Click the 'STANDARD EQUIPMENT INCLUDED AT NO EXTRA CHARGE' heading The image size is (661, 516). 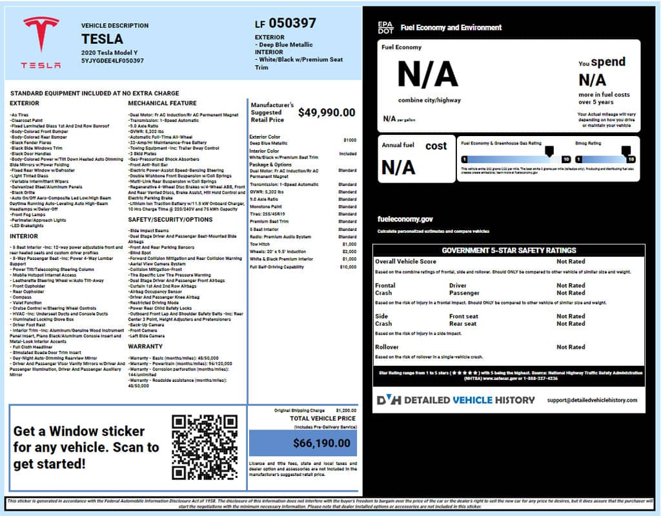click(94, 93)
